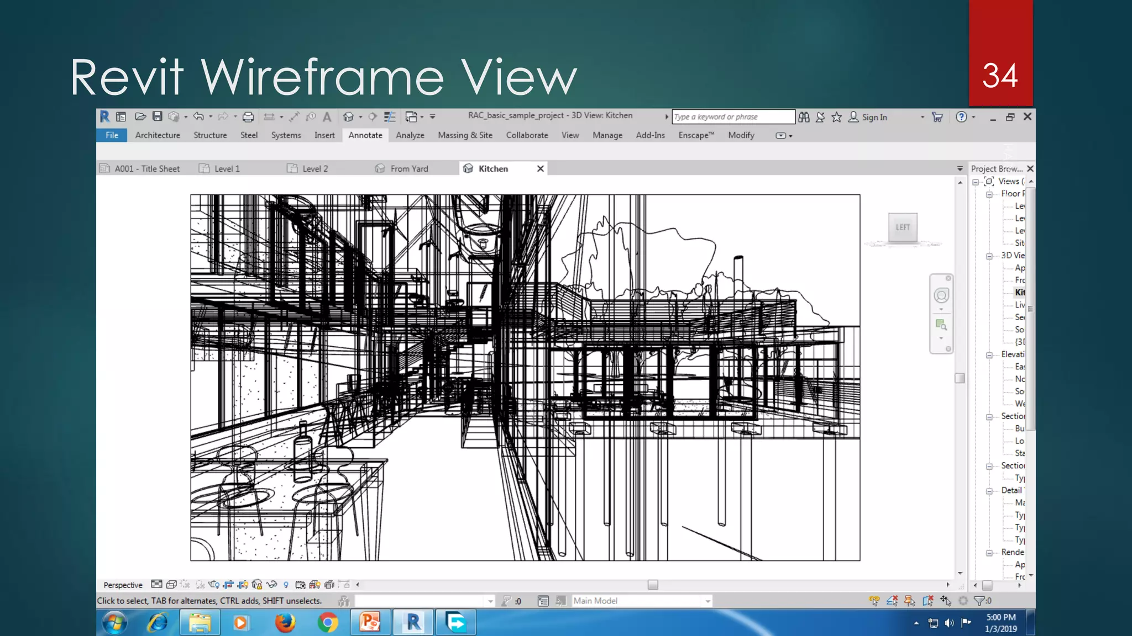Click the Help question mark icon
The image size is (1132, 636).
[x=962, y=117]
